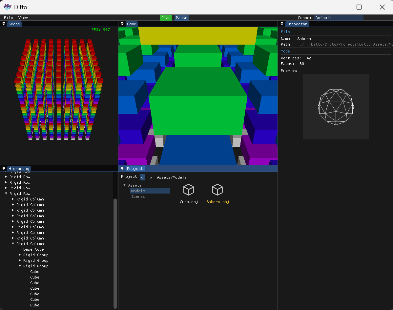
Task: Click the FPS: 937 counter
Action: [100, 30]
